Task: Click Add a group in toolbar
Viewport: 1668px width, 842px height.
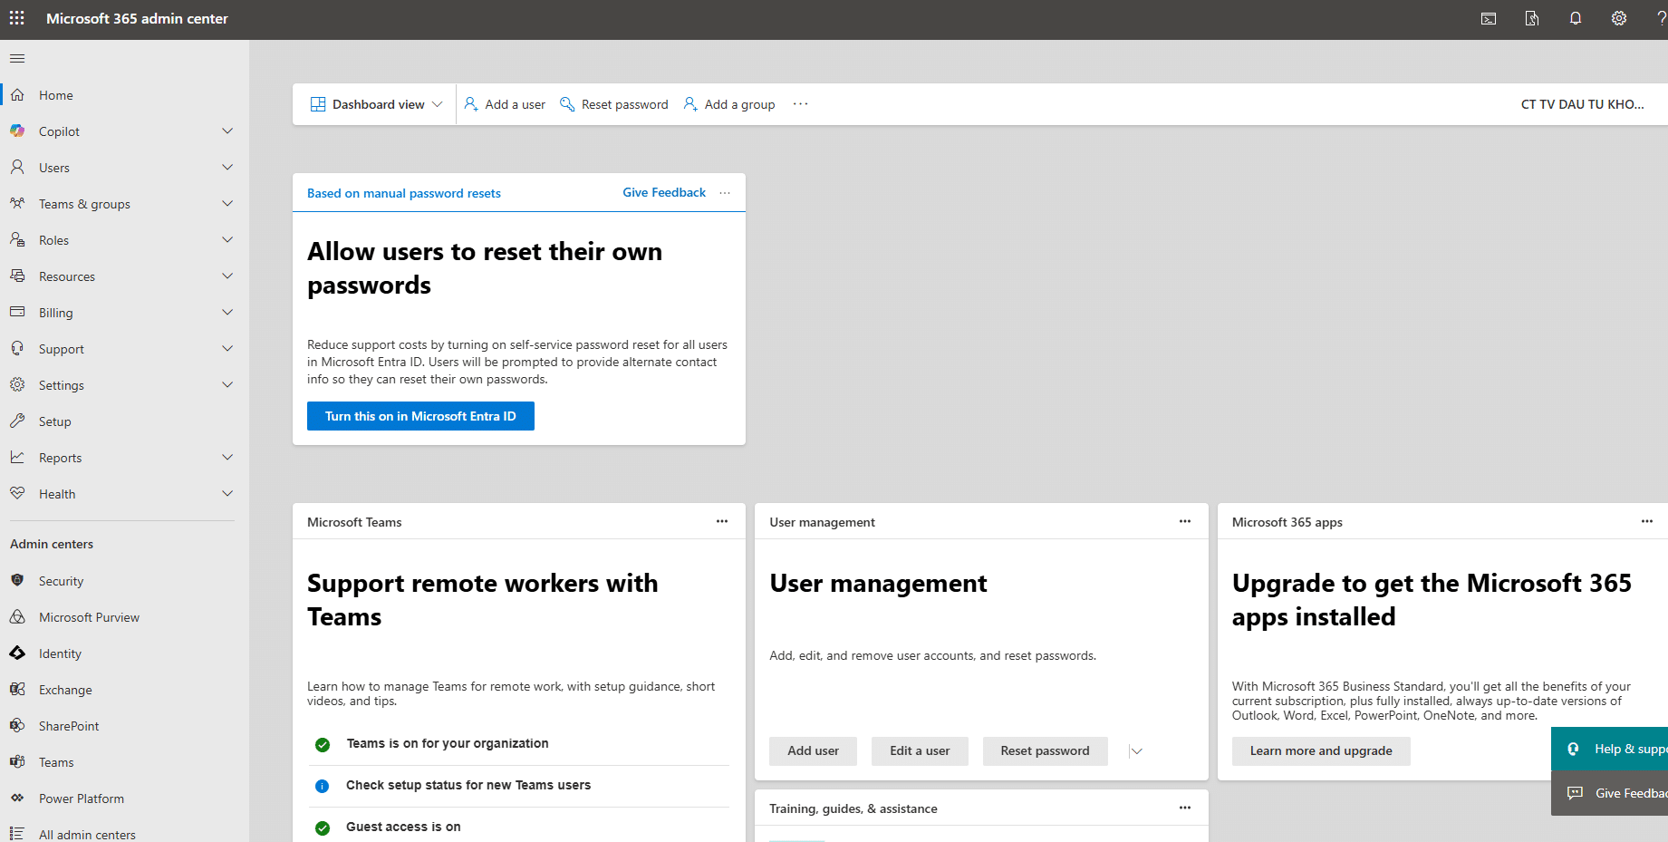Action: click(729, 104)
